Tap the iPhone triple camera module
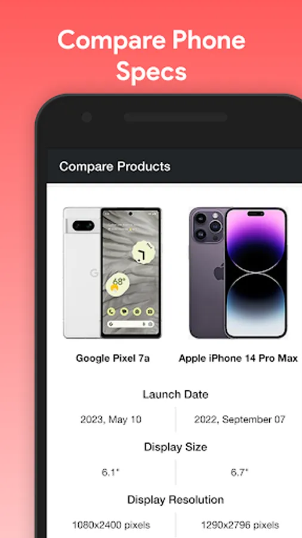The width and height of the screenshot is (302, 538). click(208, 226)
